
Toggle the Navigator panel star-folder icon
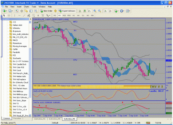[x=26, y=11]
